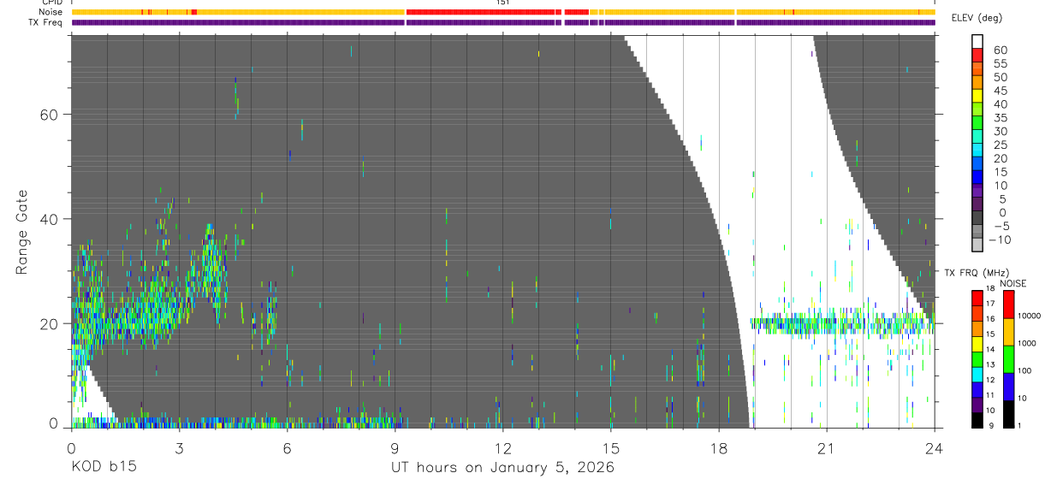Select the green 30–35 degree ELEV colorbar segment
The height and width of the screenshot is (485, 1051).
977,124
